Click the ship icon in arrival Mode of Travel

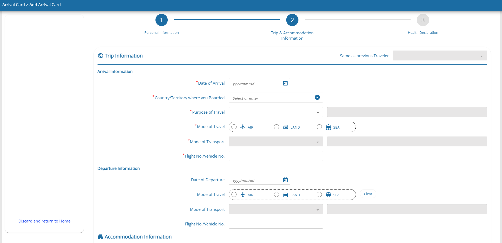coord(328,127)
